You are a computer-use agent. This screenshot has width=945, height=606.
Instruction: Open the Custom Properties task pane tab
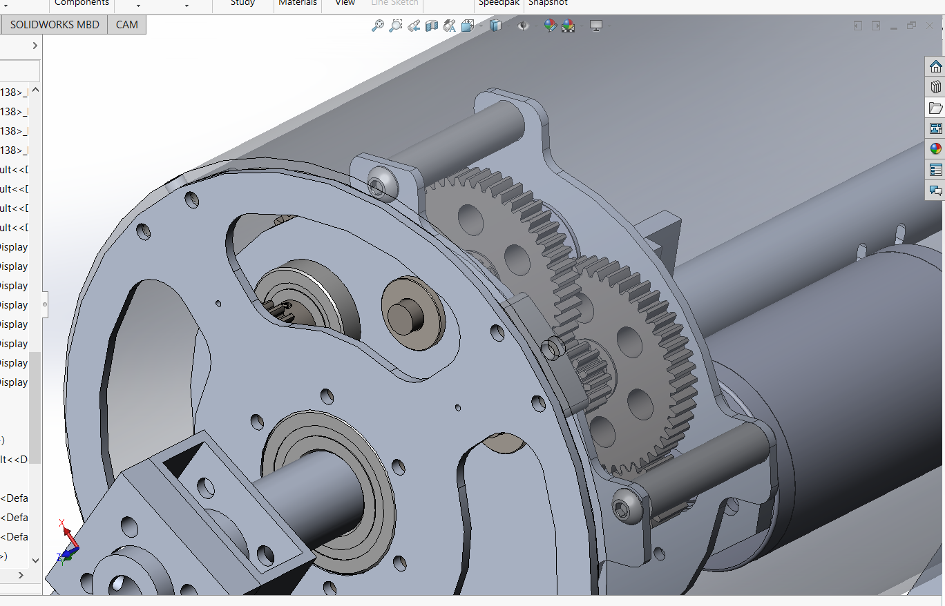935,169
